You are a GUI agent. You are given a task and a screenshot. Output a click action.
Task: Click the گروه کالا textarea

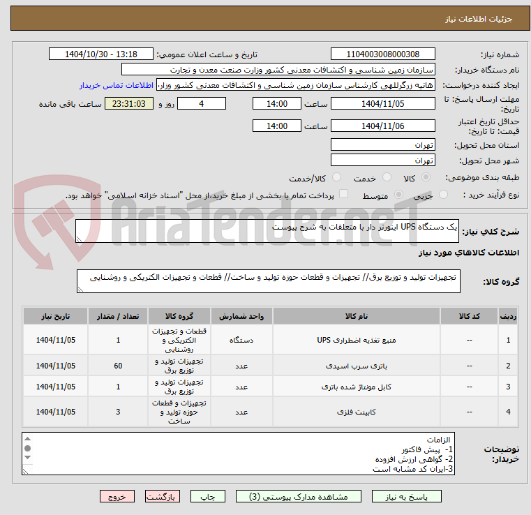[268, 281]
